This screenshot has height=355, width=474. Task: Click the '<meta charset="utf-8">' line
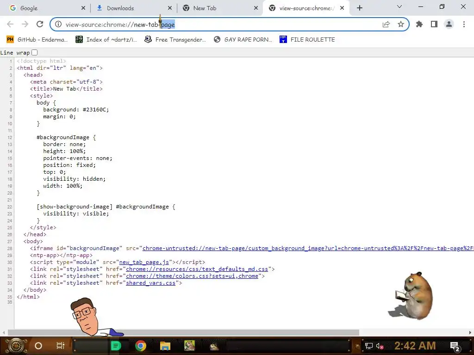[66, 82]
